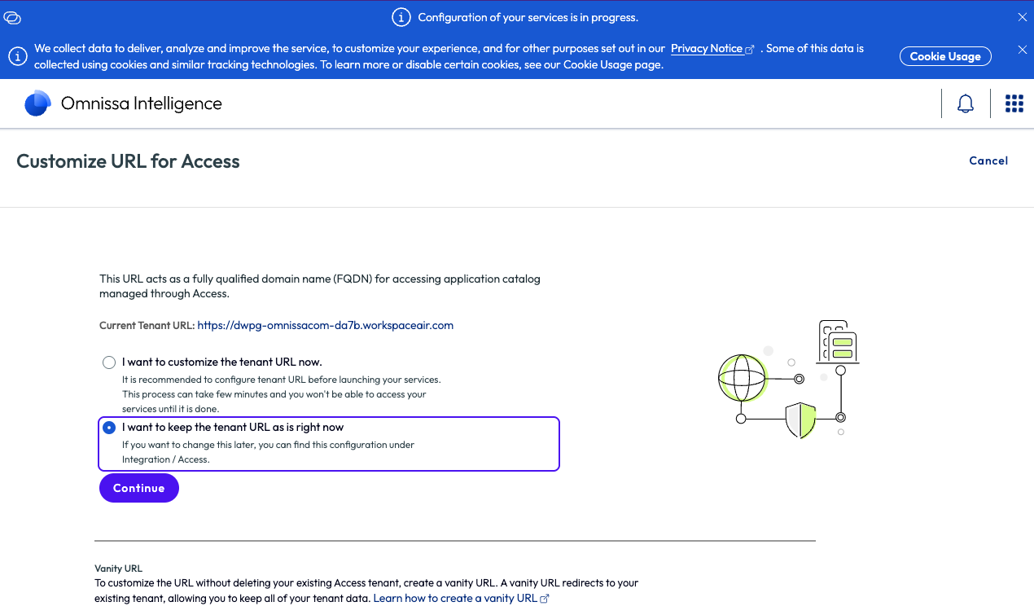
Task: Click the Cookie Usage button
Action: pyautogui.click(x=944, y=56)
